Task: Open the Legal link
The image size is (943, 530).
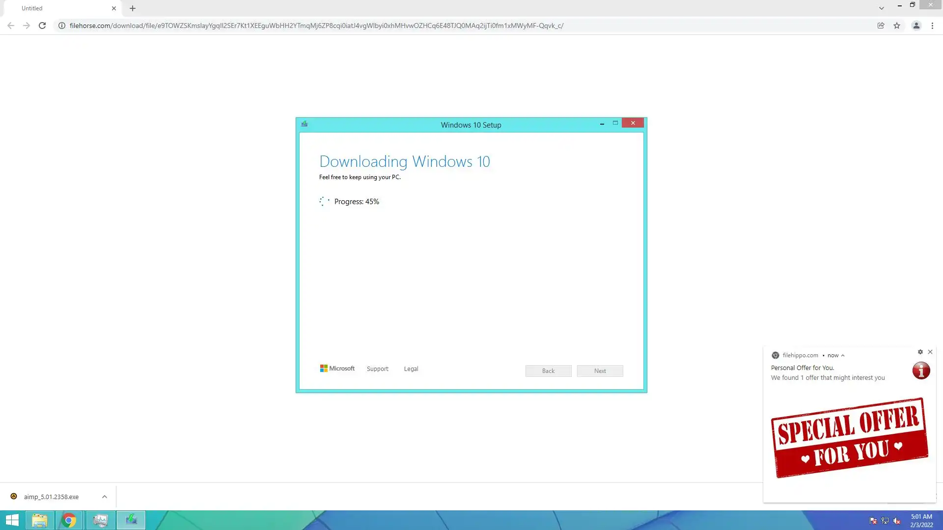Action: [411, 369]
